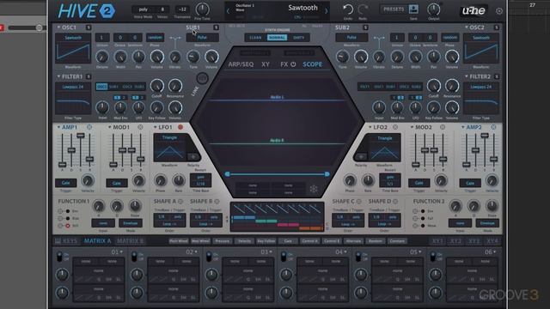Click the AMP1 Sustain slider handle
Image resolution: width=550 pixels, height=309 pixels.
point(80,136)
